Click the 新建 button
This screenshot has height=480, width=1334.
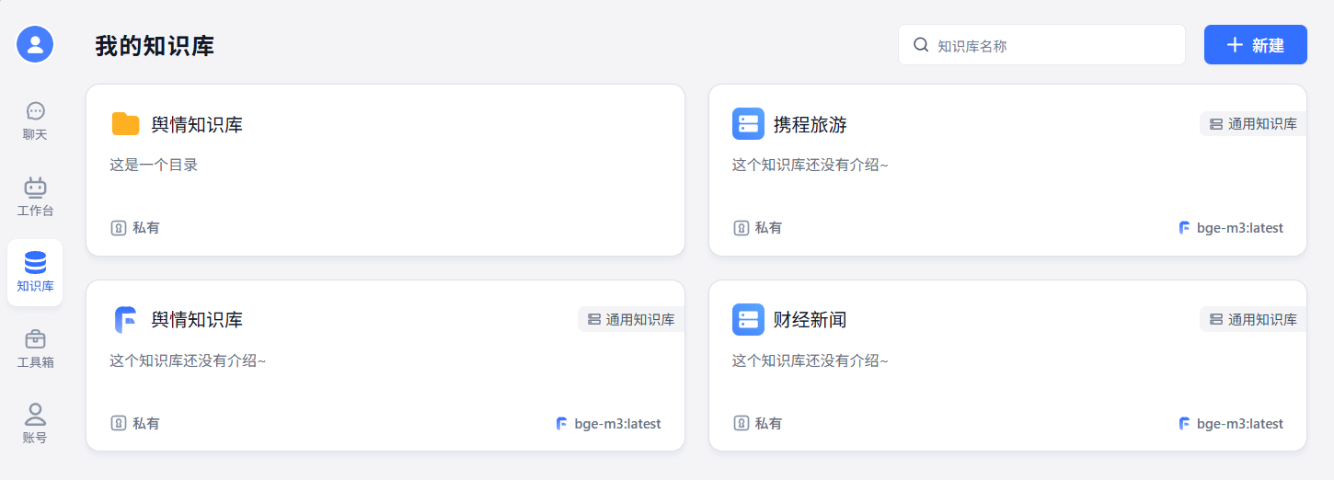click(1255, 45)
